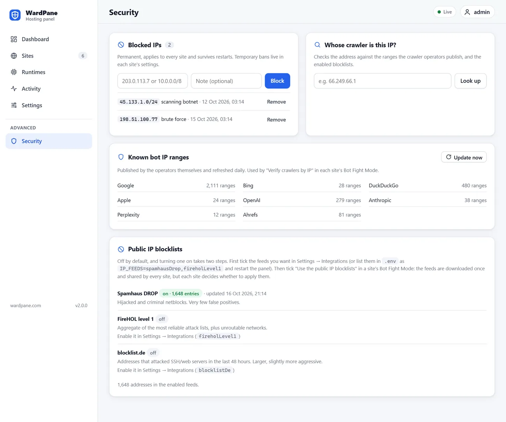Click the blue Block button
Screen dimensions: 506x422
tap(278, 81)
